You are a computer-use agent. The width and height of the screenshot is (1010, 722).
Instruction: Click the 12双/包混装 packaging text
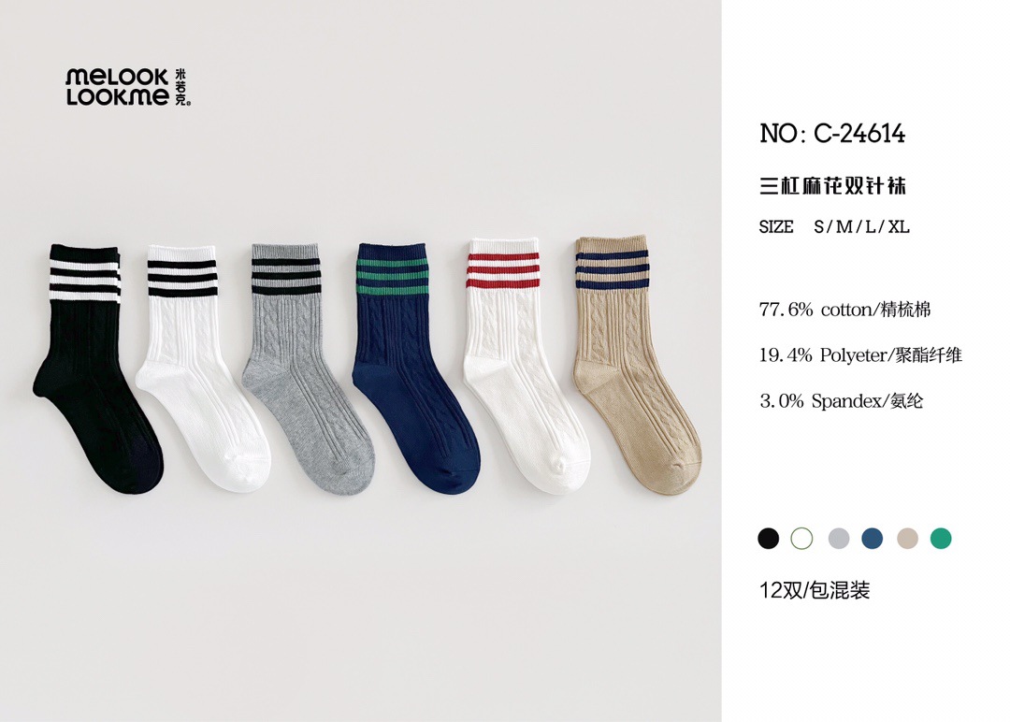click(x=815, y=590)
